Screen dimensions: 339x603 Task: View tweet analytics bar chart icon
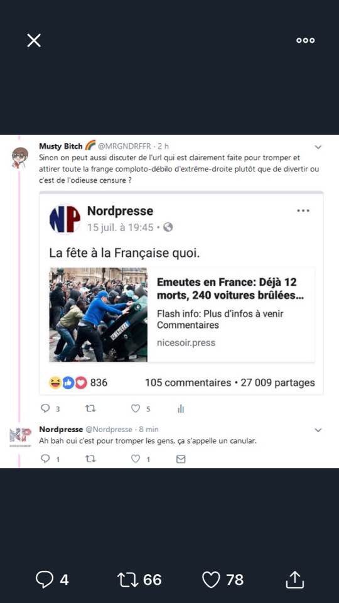pyautogui.click(x=181, y=409)
